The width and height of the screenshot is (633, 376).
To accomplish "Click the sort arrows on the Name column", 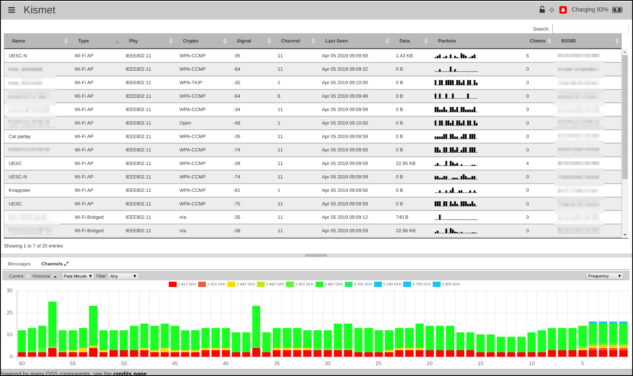I will point(66,41).
